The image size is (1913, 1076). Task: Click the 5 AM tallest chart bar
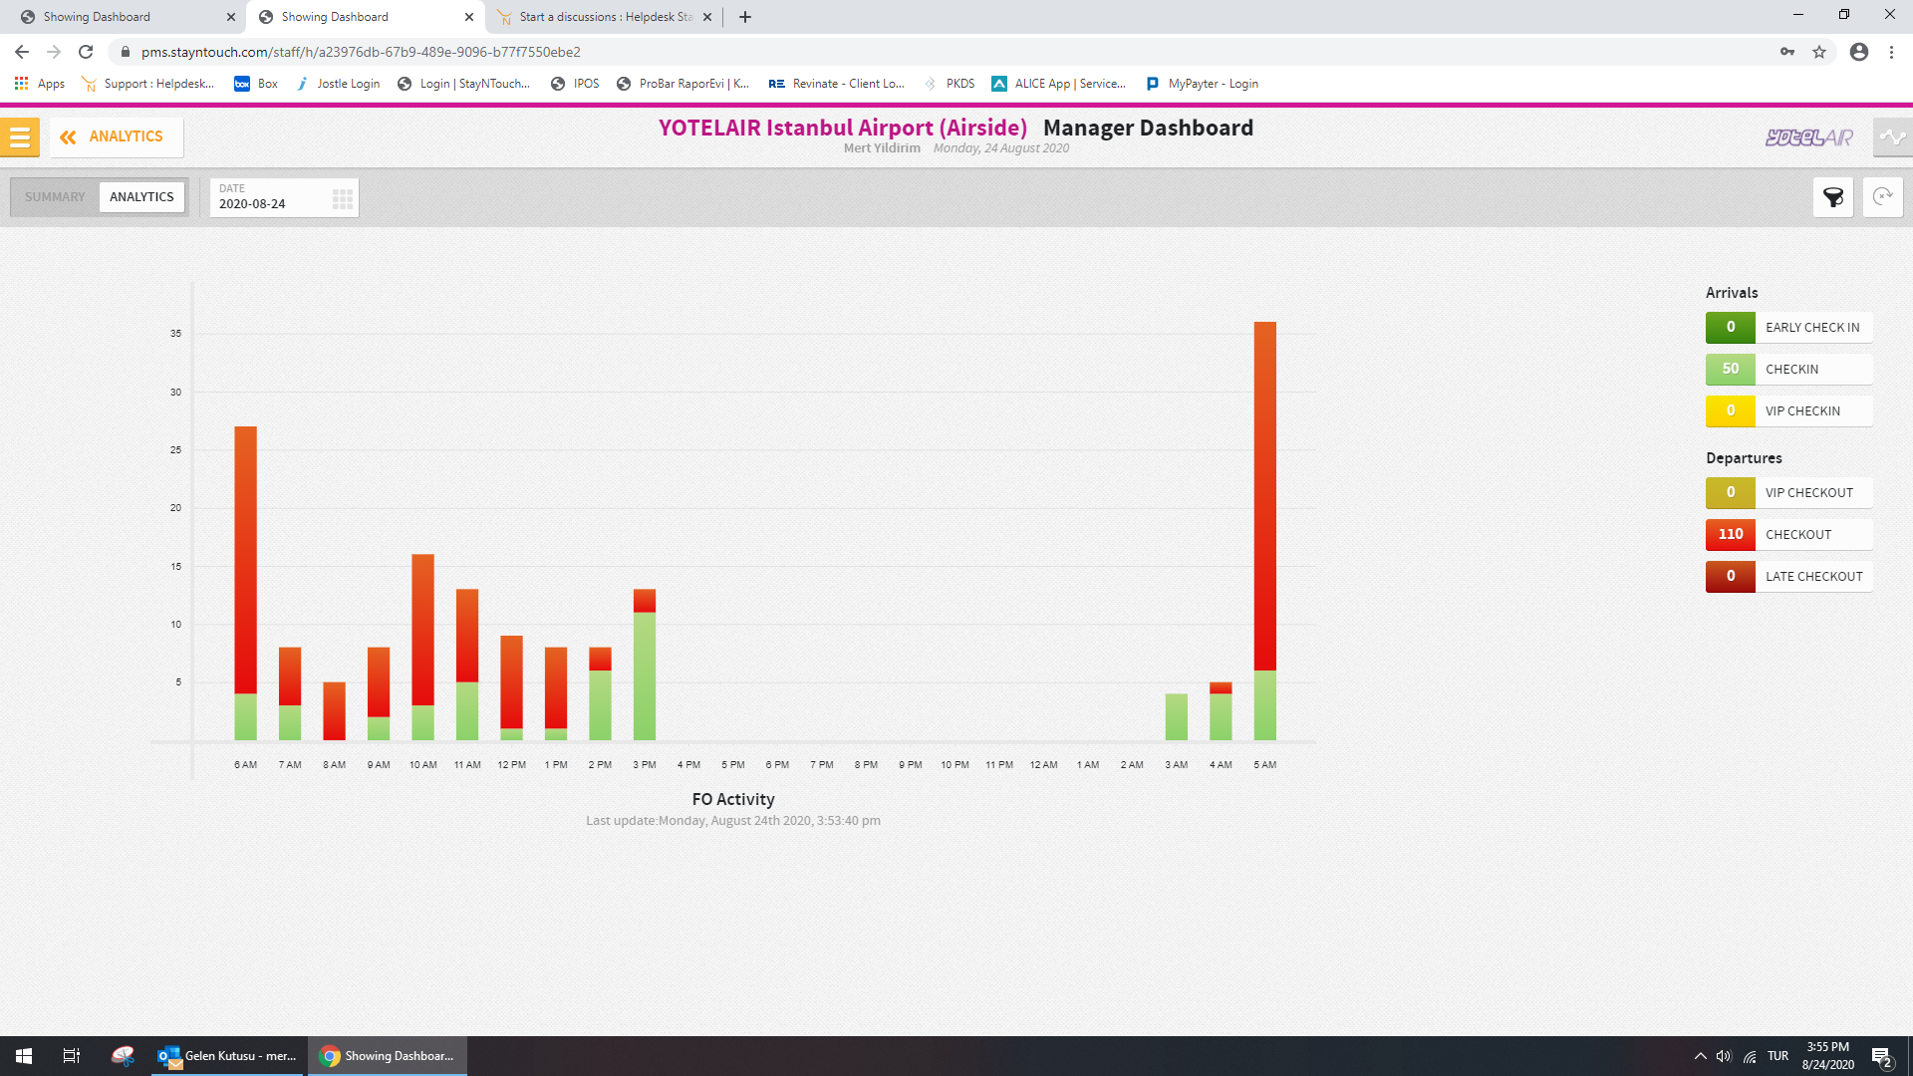pos(1264,498)
